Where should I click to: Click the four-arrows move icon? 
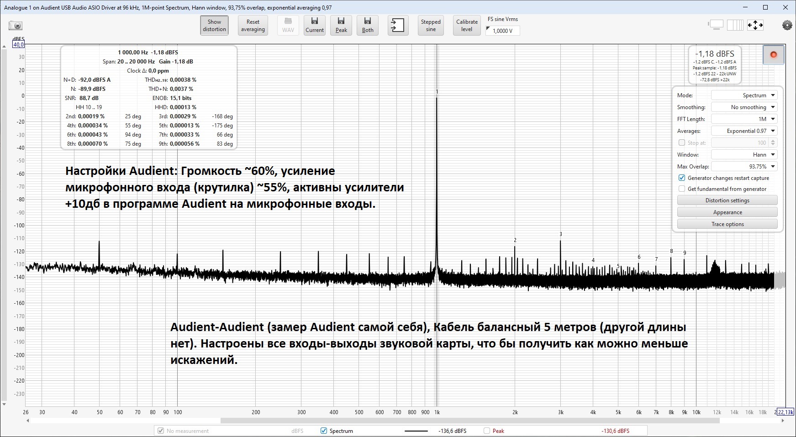tap(755, 25)
